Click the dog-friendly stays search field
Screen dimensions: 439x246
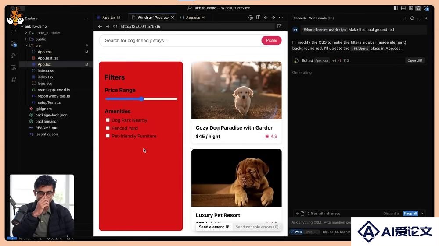pos(180,40)
